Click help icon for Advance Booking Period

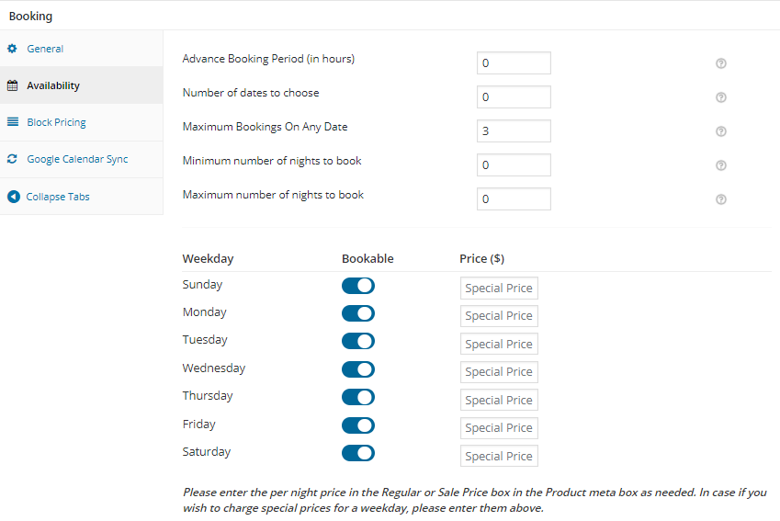click(721, 63)
